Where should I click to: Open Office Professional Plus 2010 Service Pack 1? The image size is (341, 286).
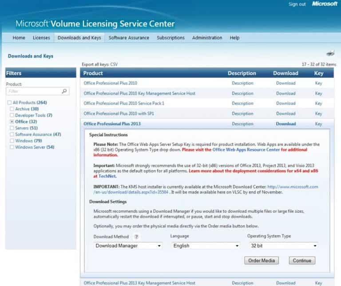[x=124, y=103]
